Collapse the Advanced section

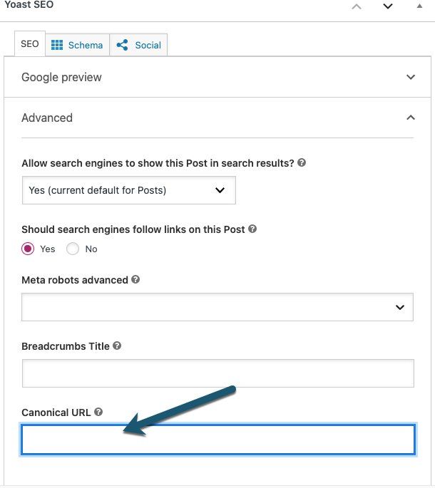click(x=410, y=118)
